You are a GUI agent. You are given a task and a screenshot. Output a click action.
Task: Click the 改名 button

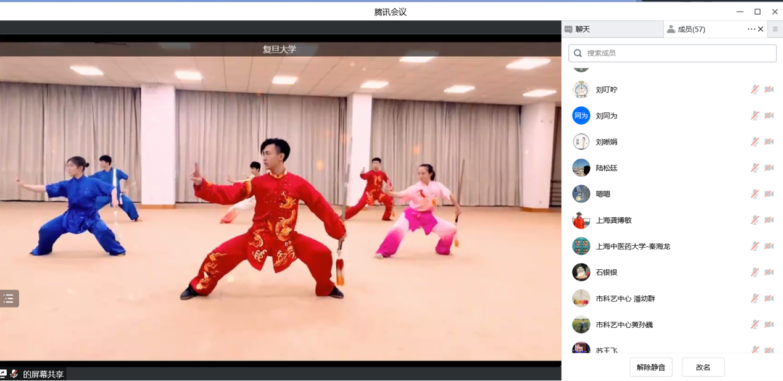[x=703, y=367]
